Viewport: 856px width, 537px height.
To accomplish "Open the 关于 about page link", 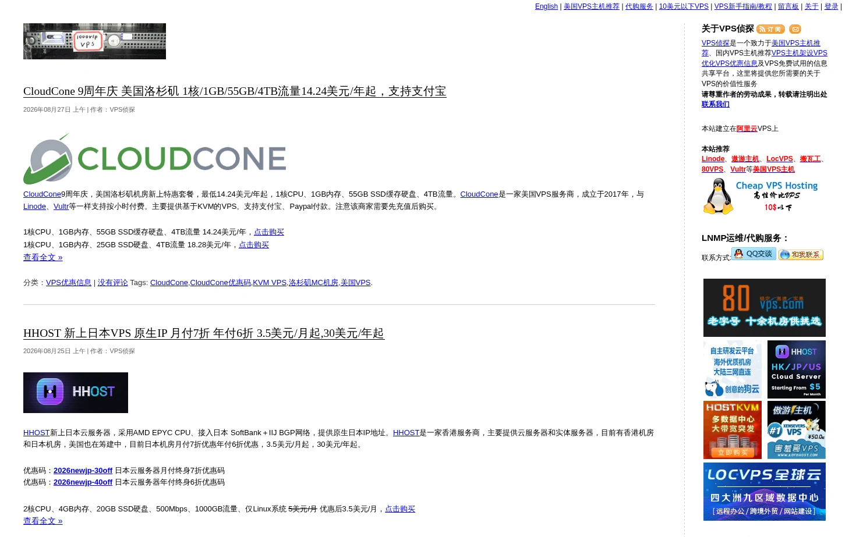I will pyautogui.click(x=812, y=6).
